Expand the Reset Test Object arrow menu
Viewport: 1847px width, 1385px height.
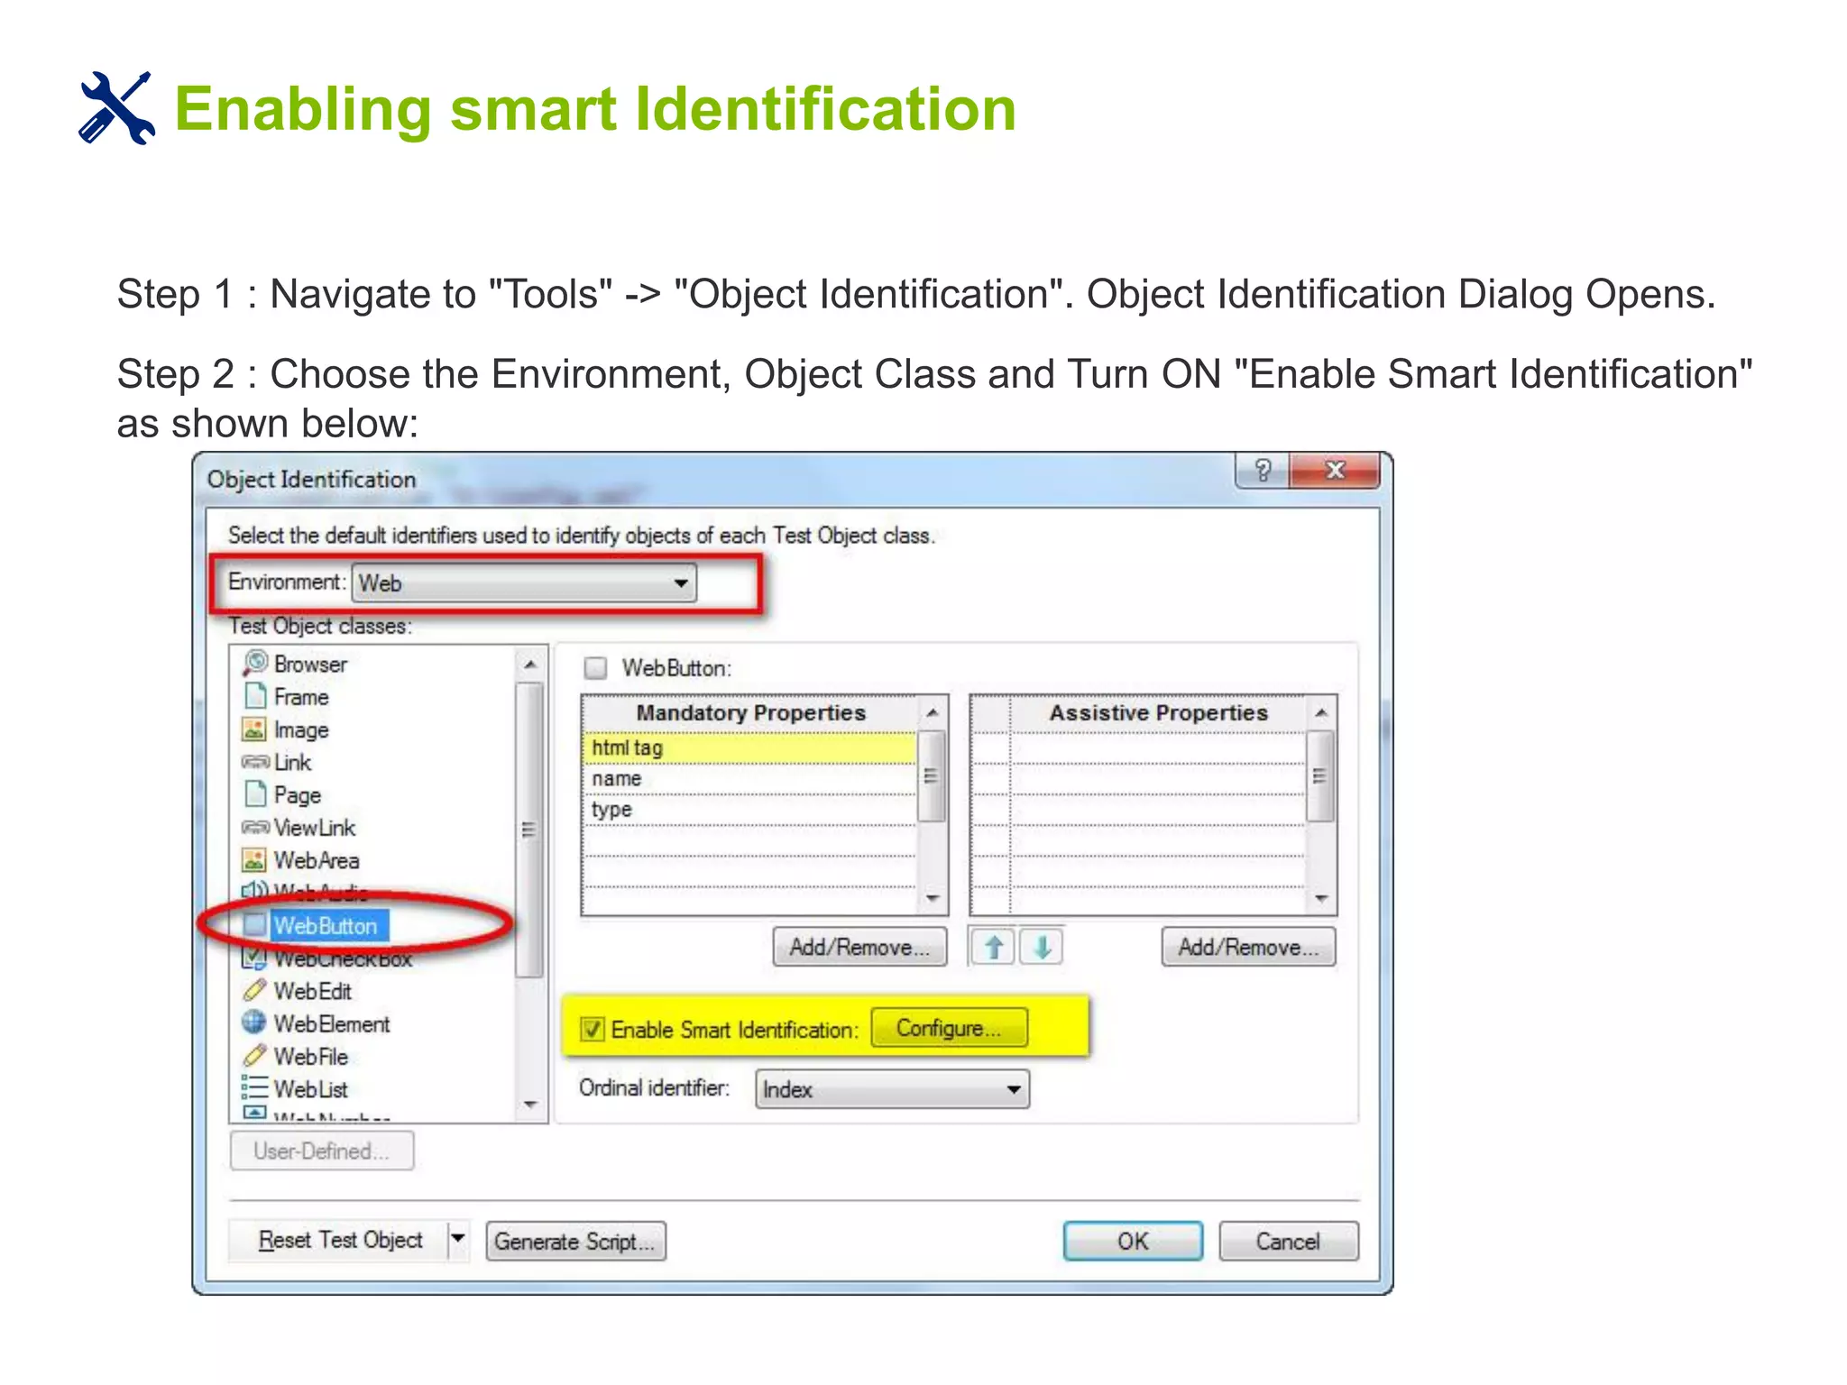click(x=458, y=1239)
